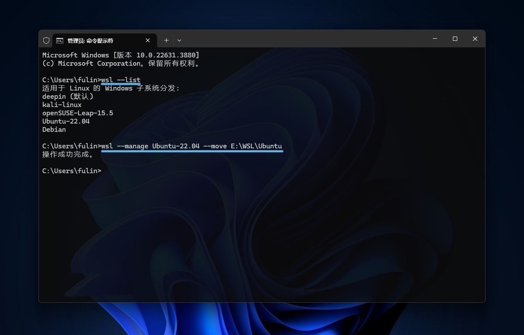Click the Debian entry in the list
524x335 pixels.
[x=54, y=130]
